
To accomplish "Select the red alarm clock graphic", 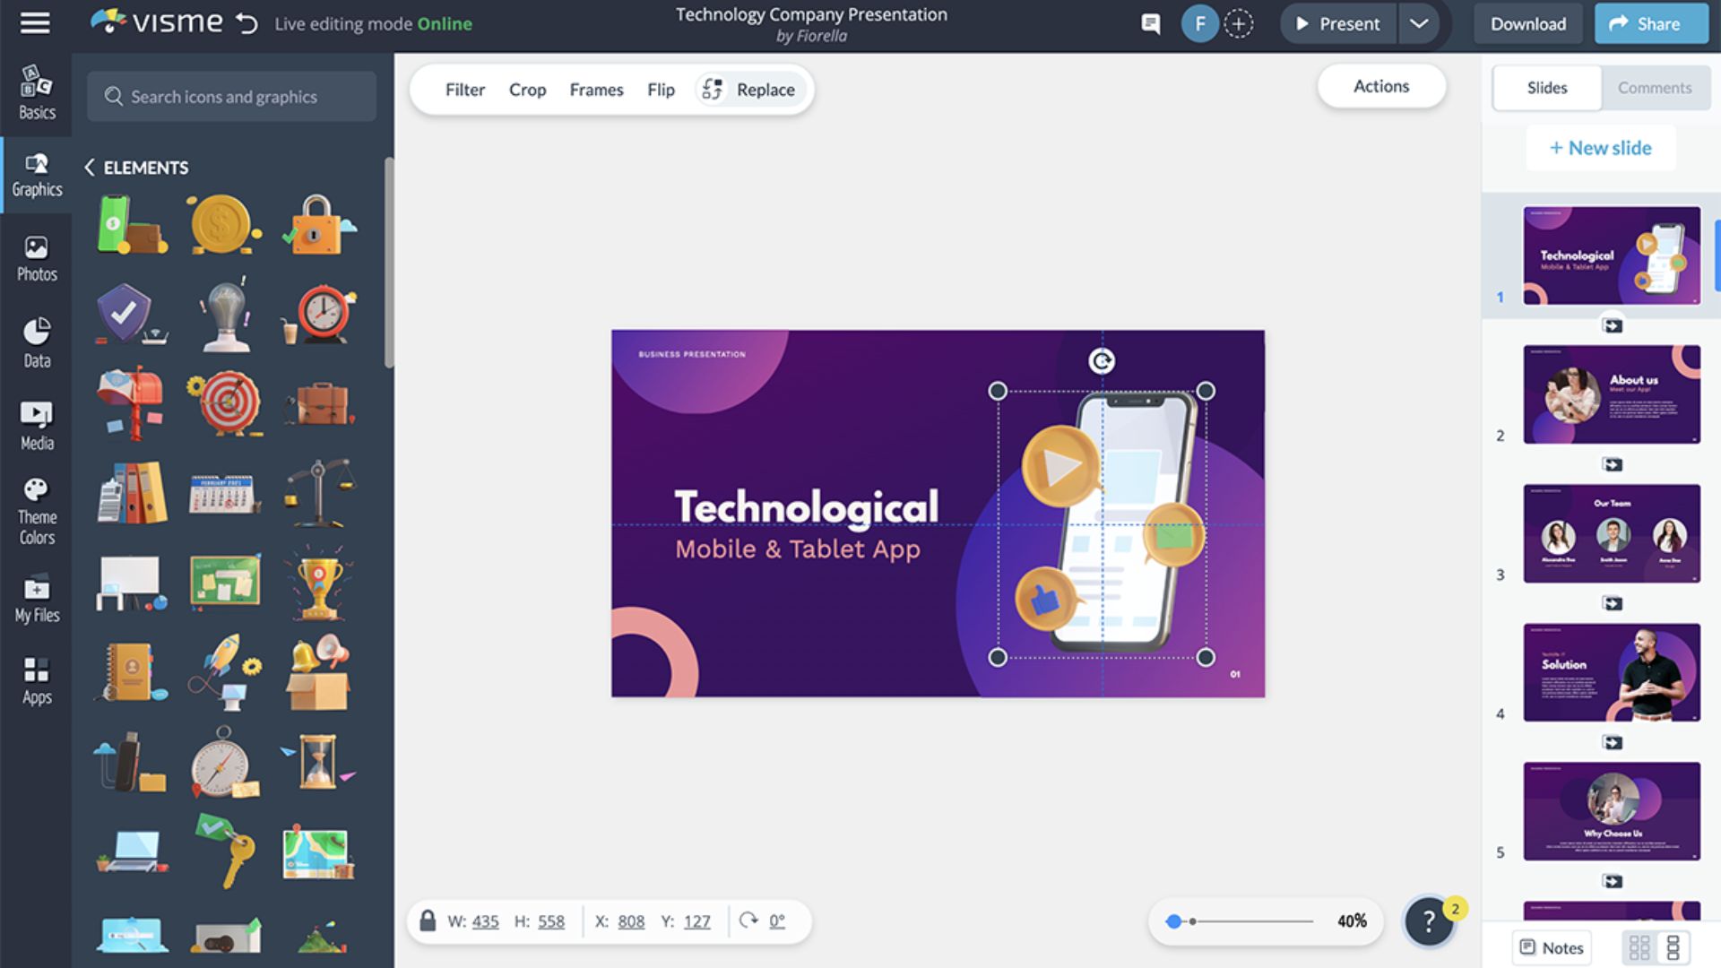I will 319,314.
